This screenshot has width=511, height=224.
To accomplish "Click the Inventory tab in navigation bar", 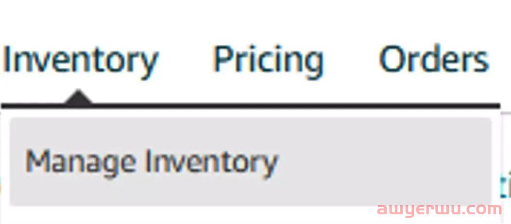I will [x=80, y=61].
